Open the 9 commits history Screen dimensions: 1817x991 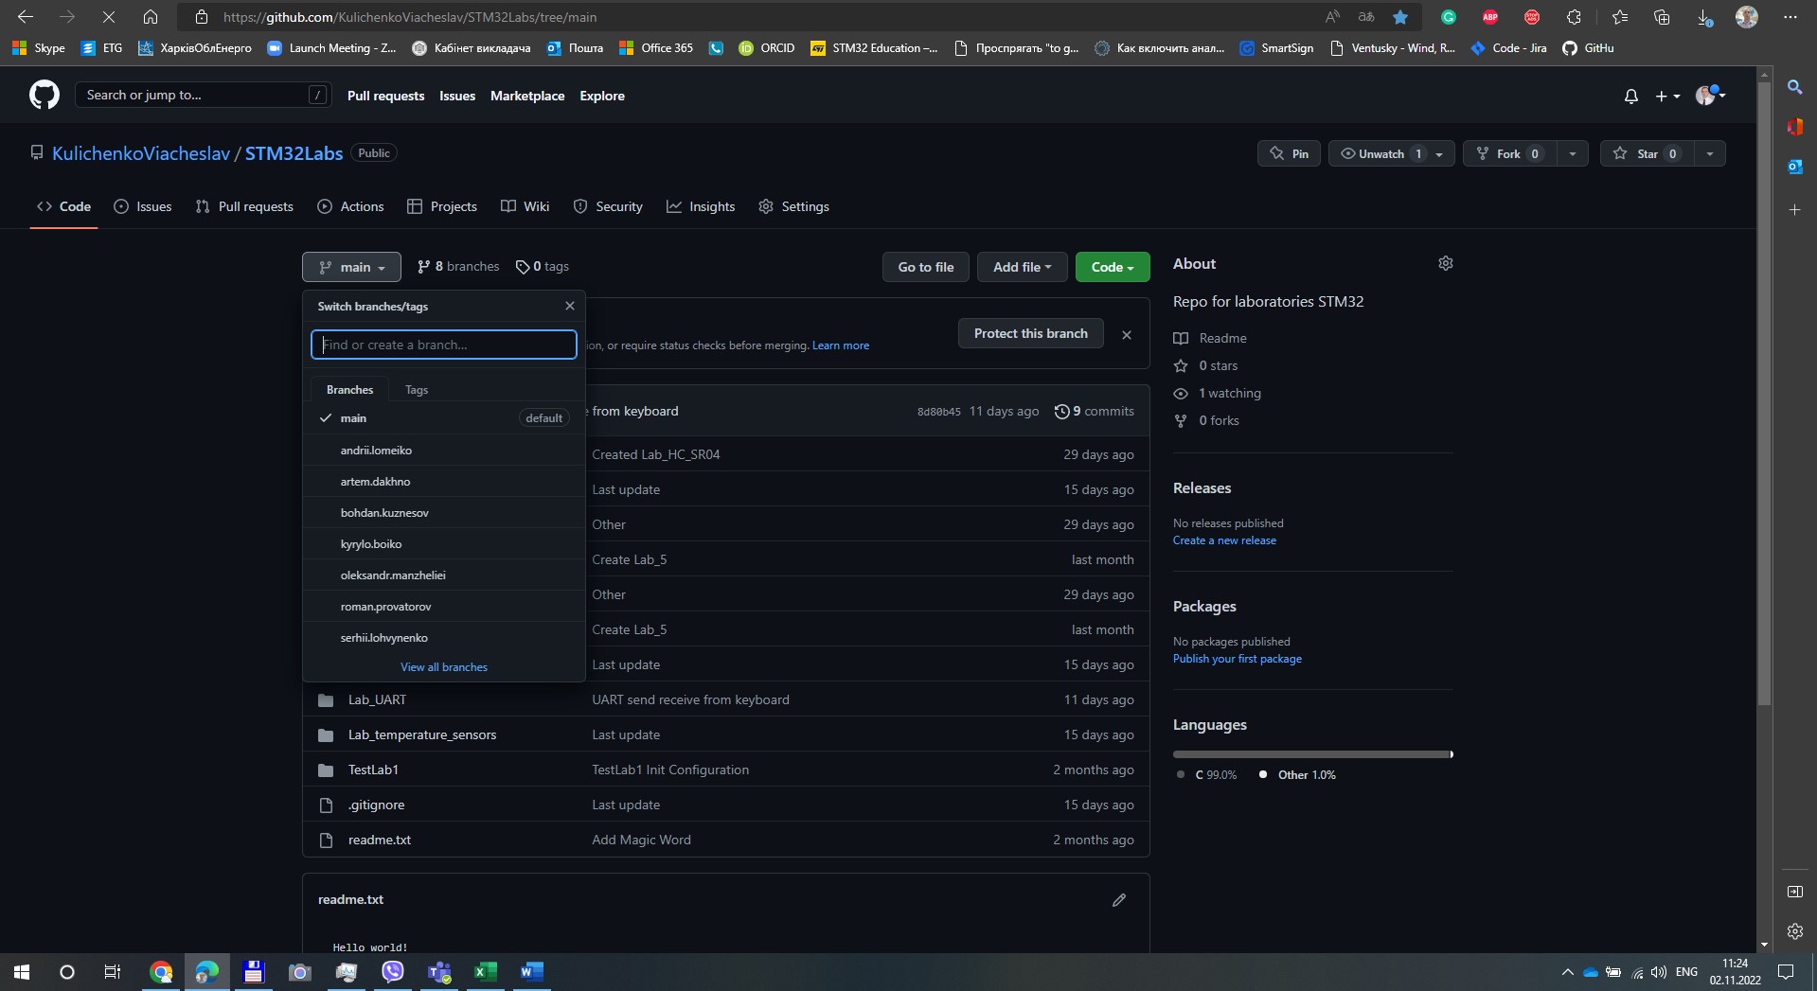click(x=1095, y=411)
